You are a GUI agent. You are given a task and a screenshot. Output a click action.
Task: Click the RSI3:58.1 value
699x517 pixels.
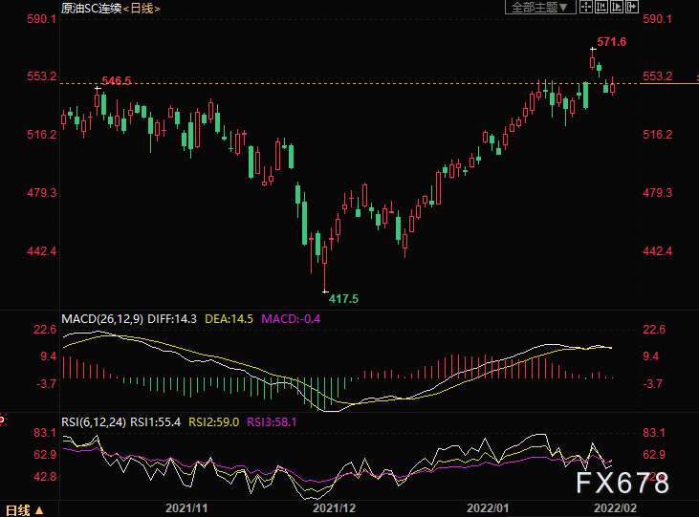272,421
